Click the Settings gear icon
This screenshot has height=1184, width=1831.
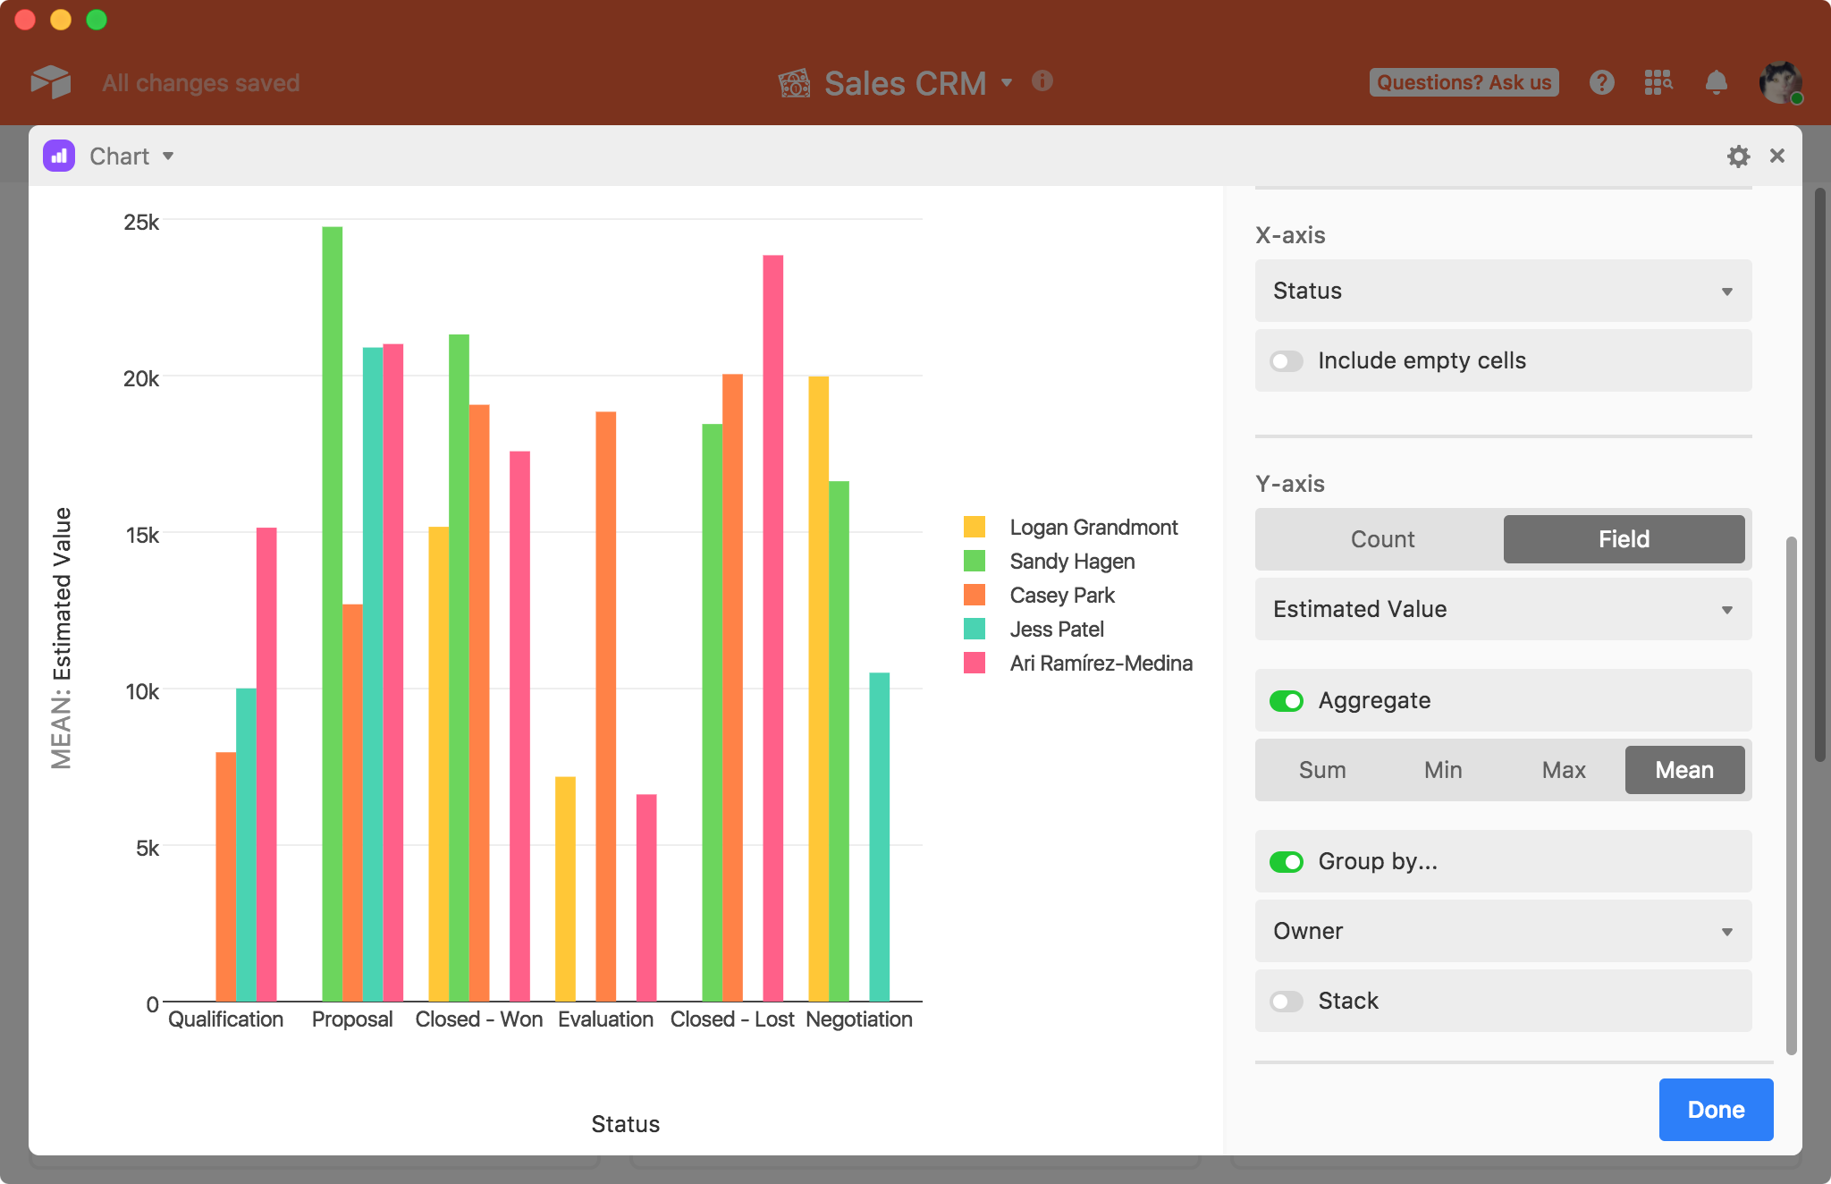1738,155
